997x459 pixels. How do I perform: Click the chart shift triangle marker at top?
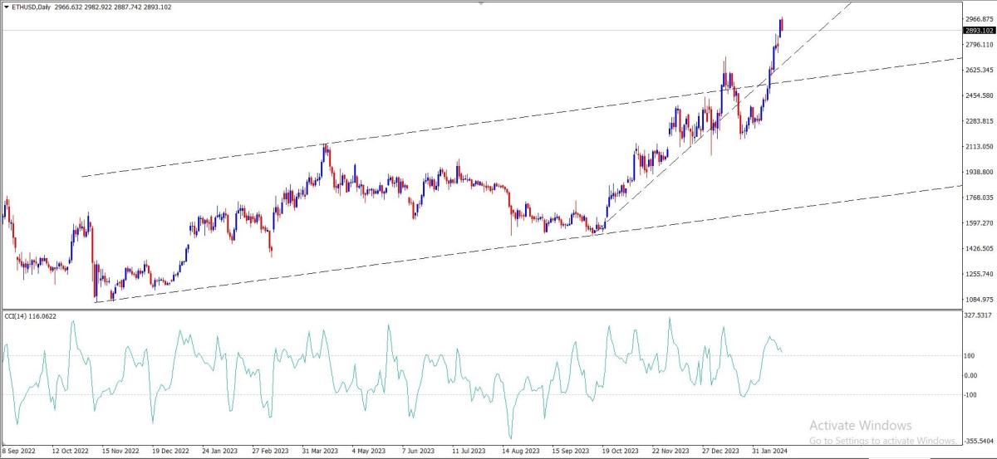coord(481,3)
